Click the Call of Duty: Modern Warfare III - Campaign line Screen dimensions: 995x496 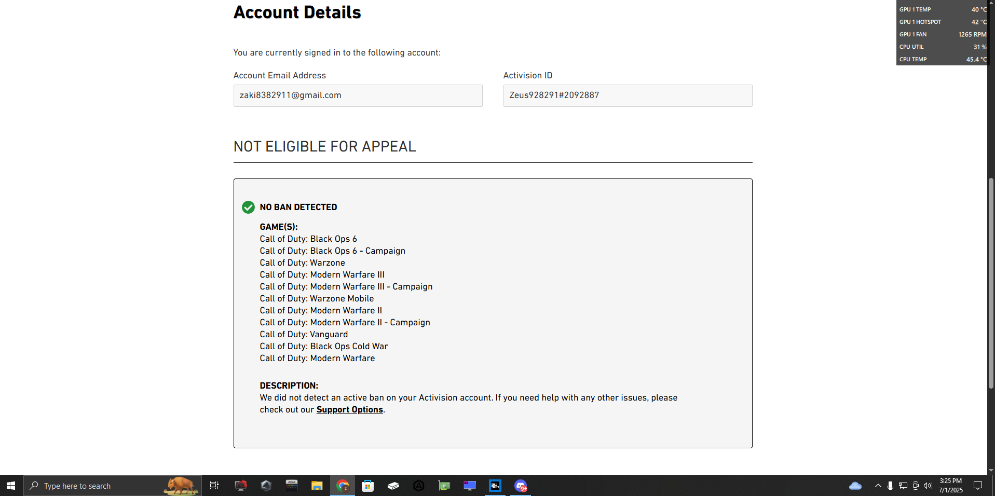click(346, 286)
